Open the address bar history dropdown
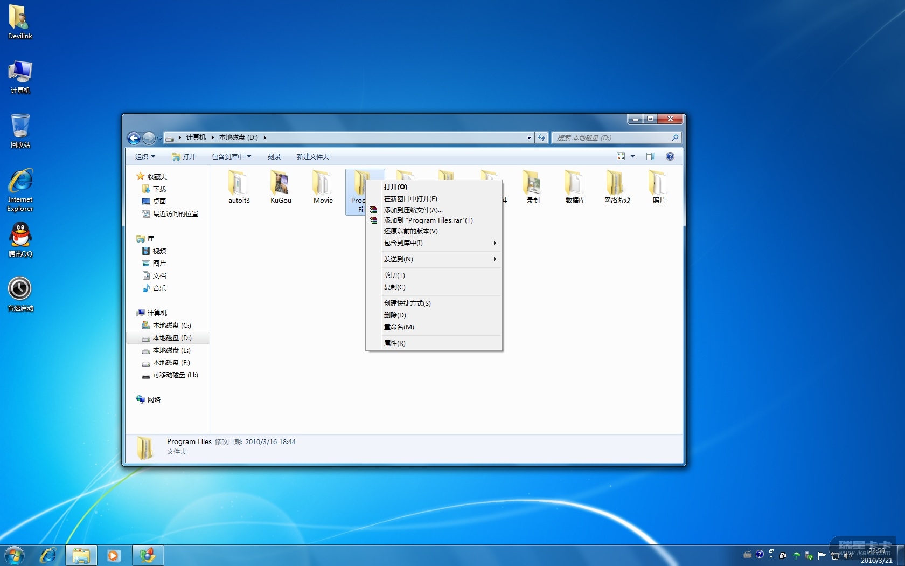Viewport: 905px width, 566px height. coord(529,138)
